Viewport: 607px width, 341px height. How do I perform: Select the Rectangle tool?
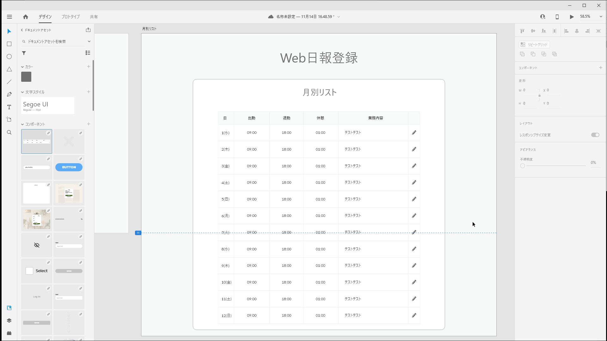coord(9,44)
